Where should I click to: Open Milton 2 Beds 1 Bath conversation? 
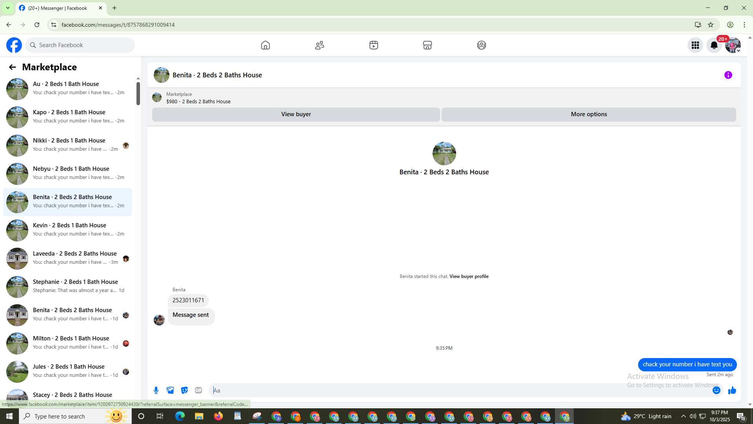click(x=68, y=343)
